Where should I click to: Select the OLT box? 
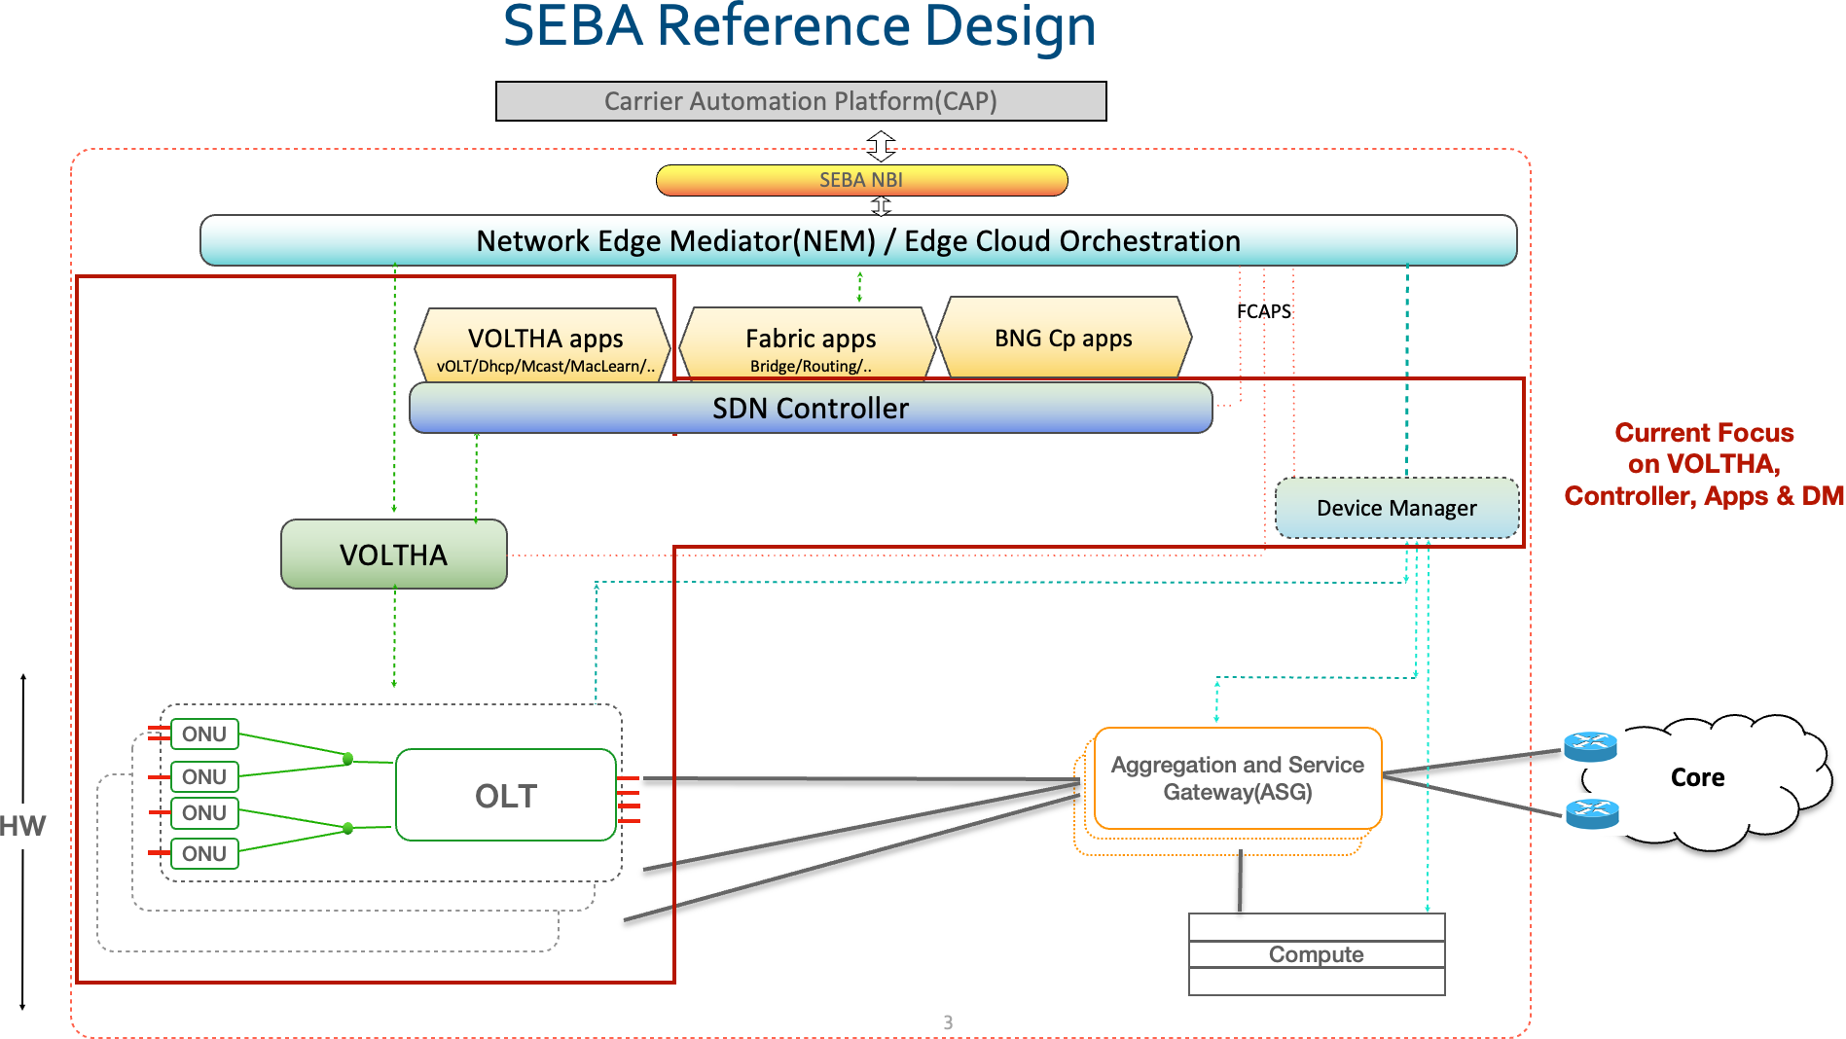click(x=505, y=796)
